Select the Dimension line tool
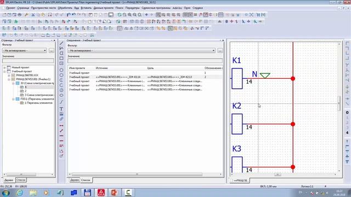The height and width of the screenshot is (197, 351). click(61, 125)
